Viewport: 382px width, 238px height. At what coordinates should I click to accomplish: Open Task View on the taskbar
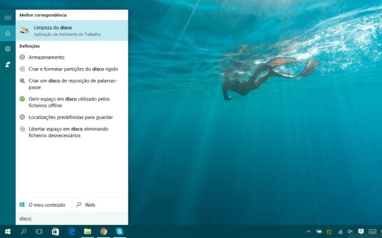click(x=39, y=232)
